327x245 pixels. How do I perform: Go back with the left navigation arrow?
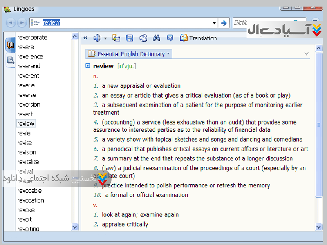pos(10,23)
